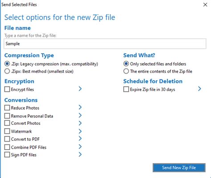Open Convert to PDF options arrow
Screen dimensions: 211x178
tap(80, 138)
